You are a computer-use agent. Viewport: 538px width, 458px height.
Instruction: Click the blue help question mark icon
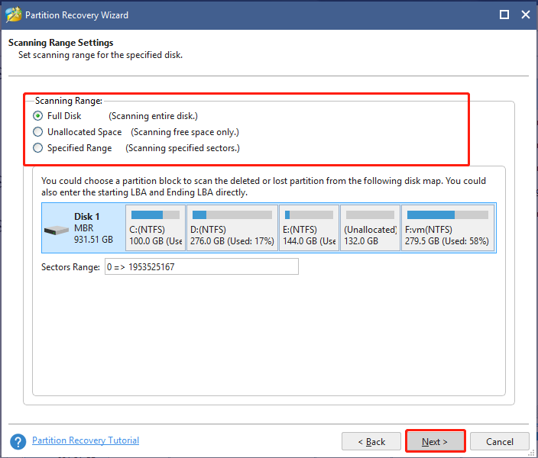(x=18, y=441)
